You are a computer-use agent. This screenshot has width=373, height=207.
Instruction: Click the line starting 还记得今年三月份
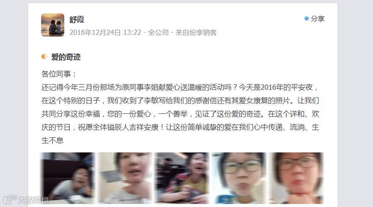[x=180, y=87]
